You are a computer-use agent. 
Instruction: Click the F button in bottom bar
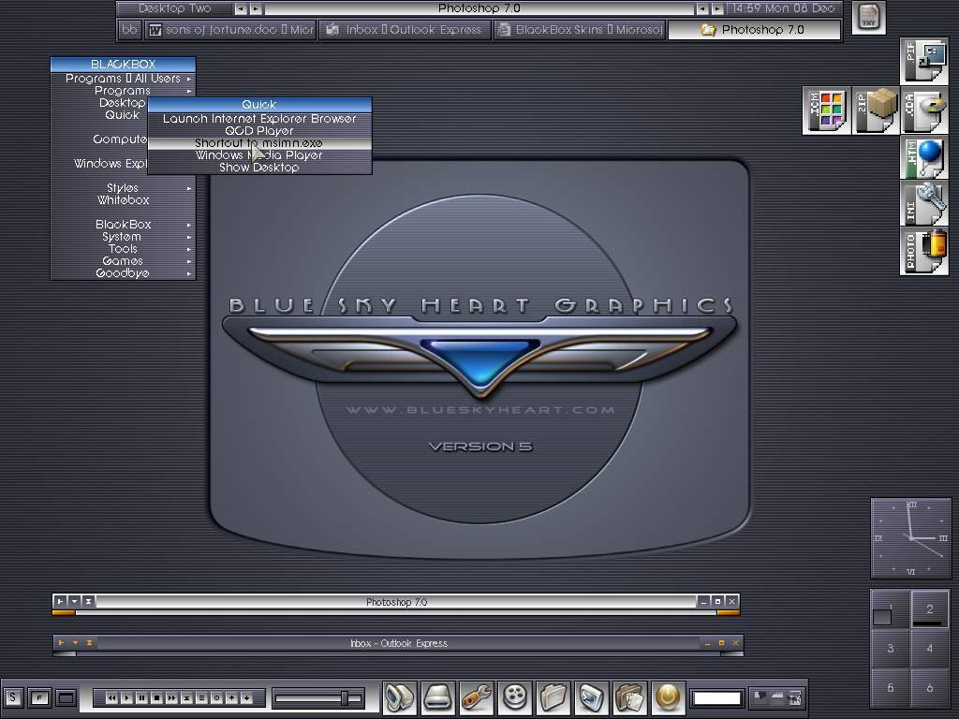tap(39, 697)
